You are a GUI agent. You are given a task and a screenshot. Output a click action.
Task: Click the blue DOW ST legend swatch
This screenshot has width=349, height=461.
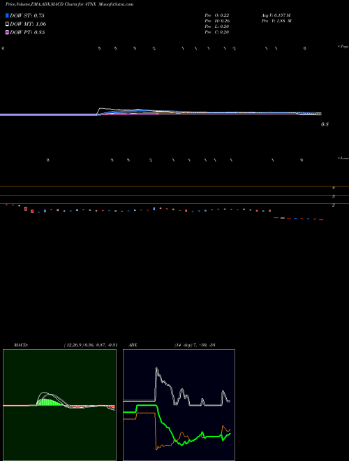pos(7,15)
